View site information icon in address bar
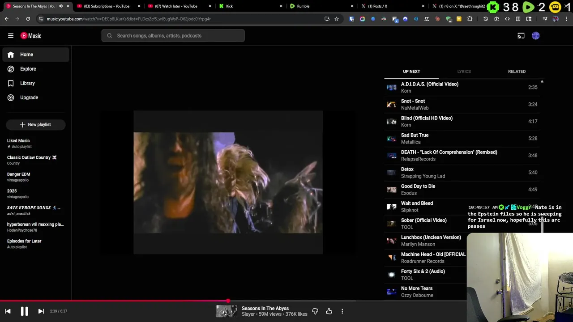 click(x=41, y=19)
